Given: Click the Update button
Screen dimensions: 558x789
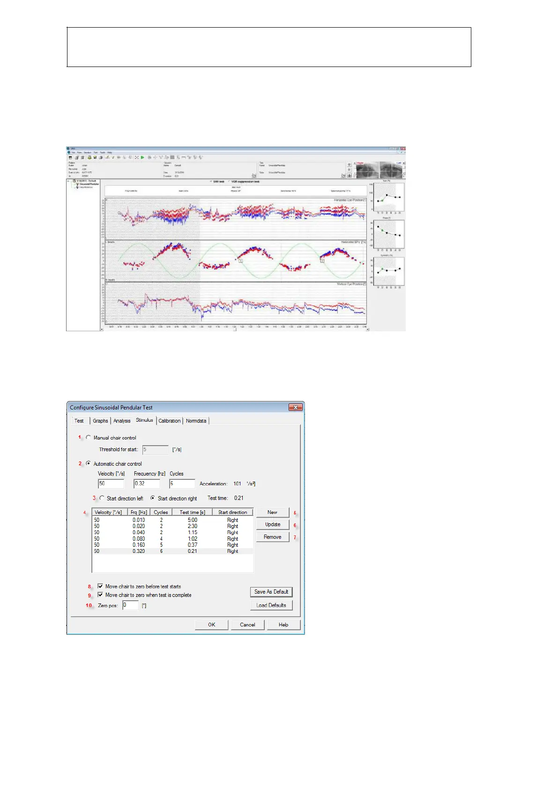Looking at the screenshot, I should click(272, 524).
